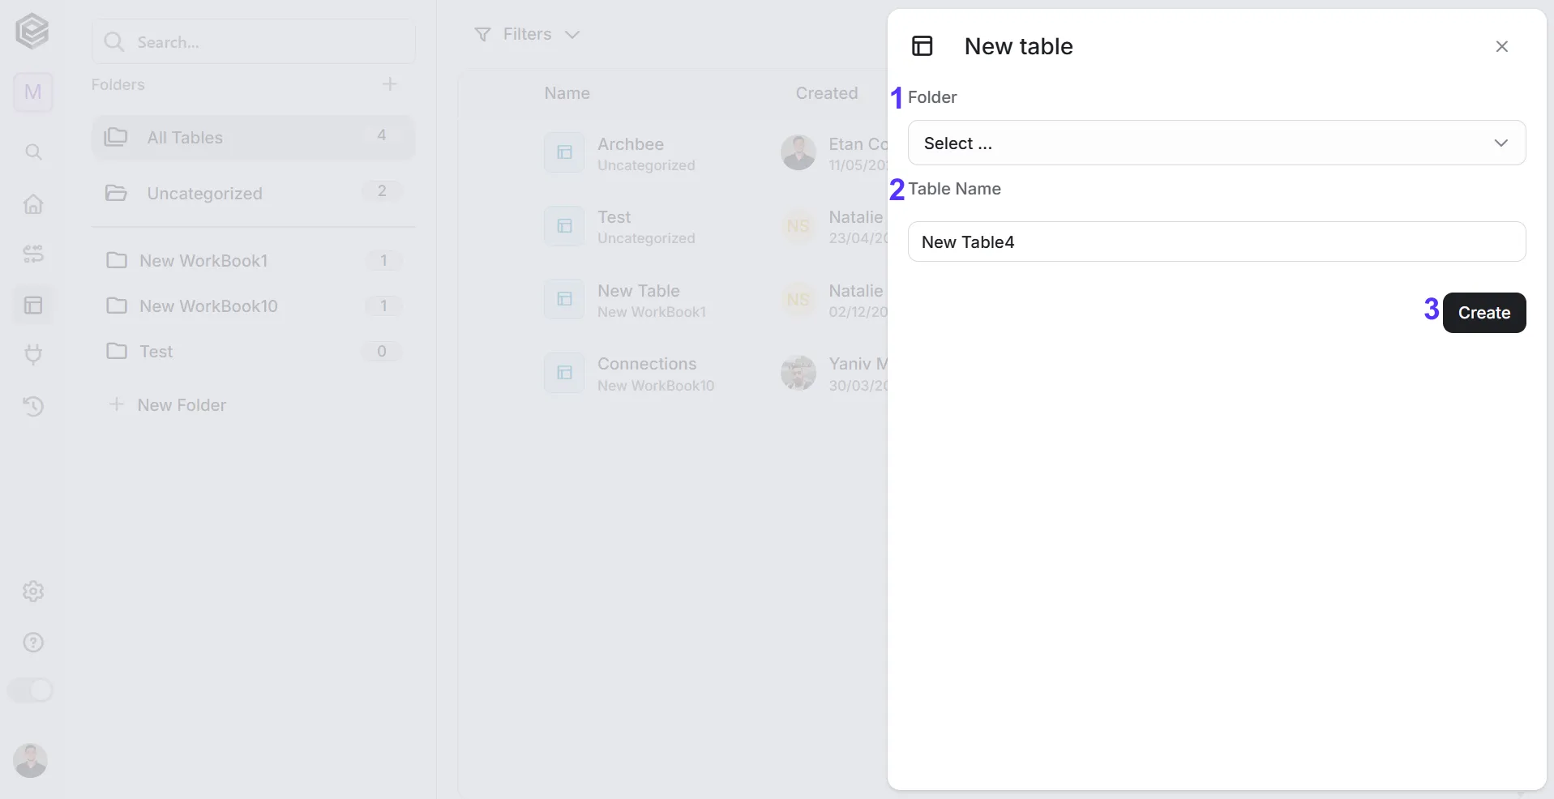Open the search icon in the left sidebar
The image size is (1554, 799).
[x=33, y=152]
